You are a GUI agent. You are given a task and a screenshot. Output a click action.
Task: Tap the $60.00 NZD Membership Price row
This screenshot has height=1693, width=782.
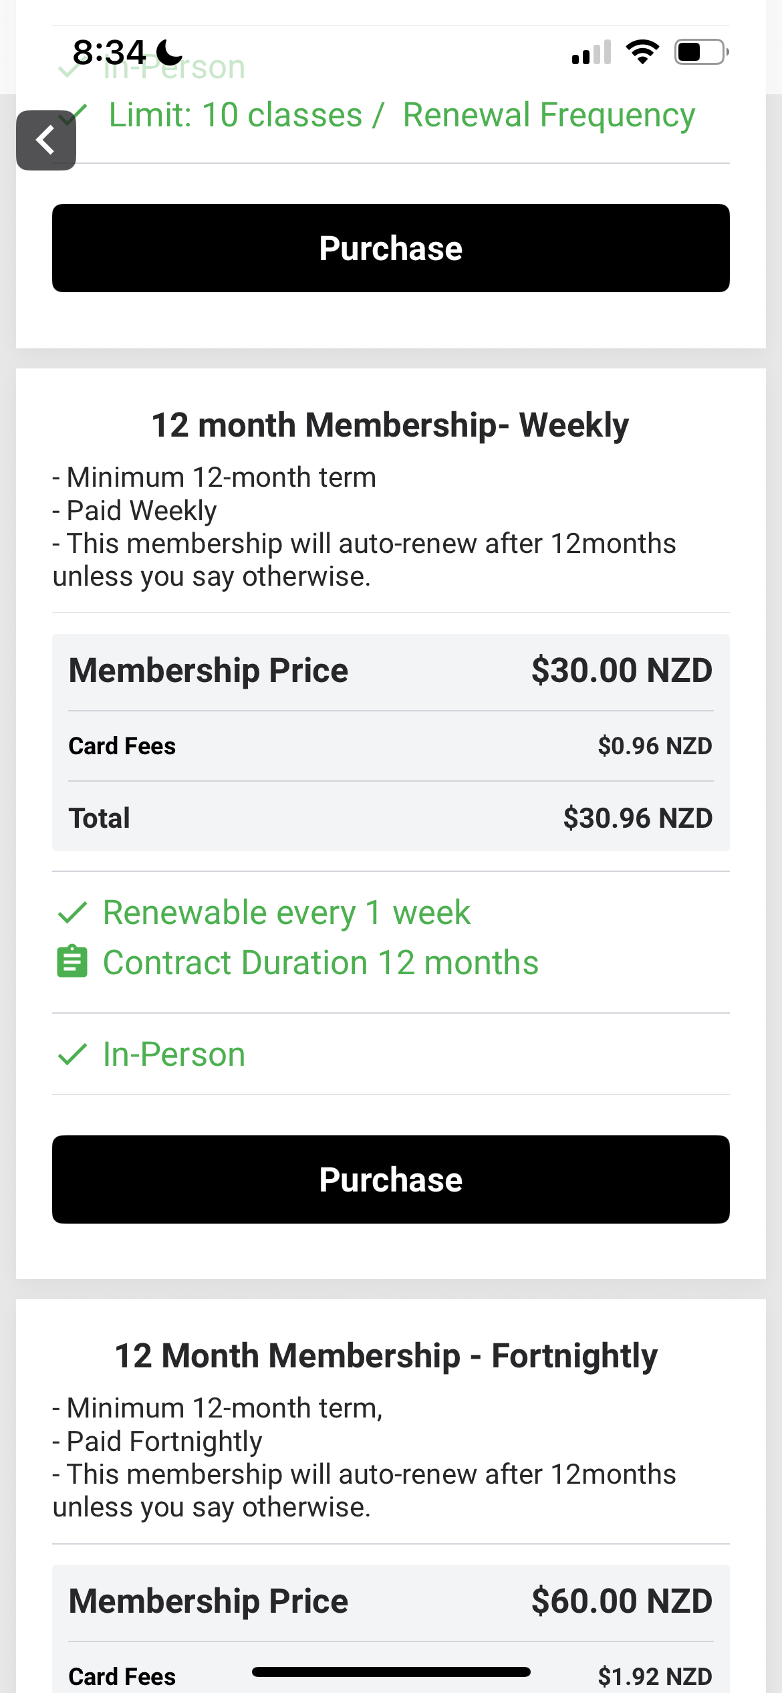(x=391, y=1601)
